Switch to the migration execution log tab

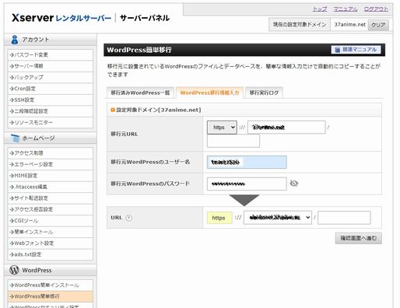point(264,93)
